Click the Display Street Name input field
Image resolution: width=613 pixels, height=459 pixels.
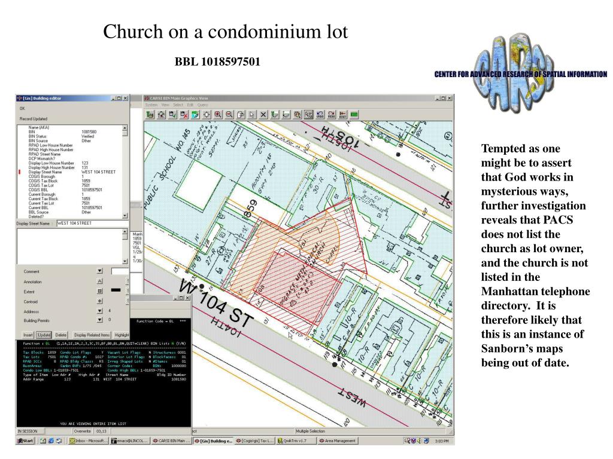[x=93, y=224]
